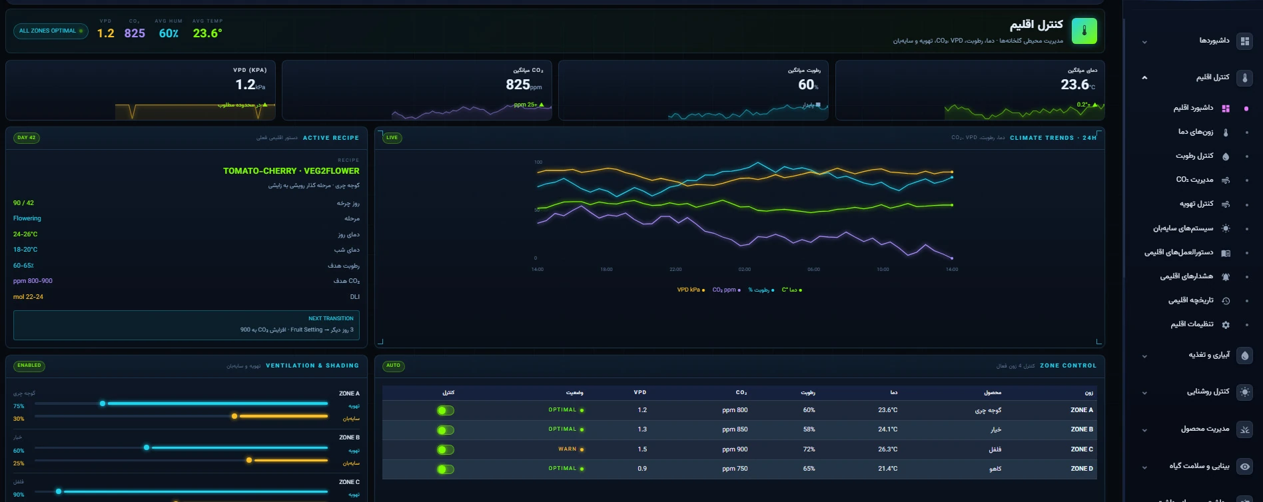Viewport: 1263px width, 502px height.
Task: Collapse the کنترل اقلیم sidebar group chevron
Action: [x=1144, y=78]
